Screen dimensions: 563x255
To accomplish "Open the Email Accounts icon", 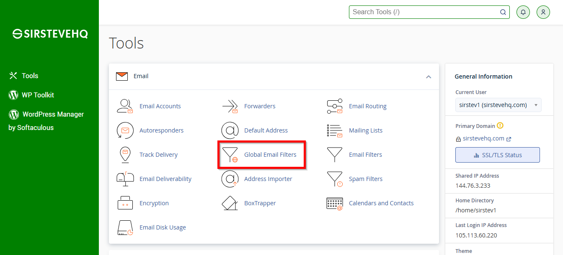I will tap(125, 106).
